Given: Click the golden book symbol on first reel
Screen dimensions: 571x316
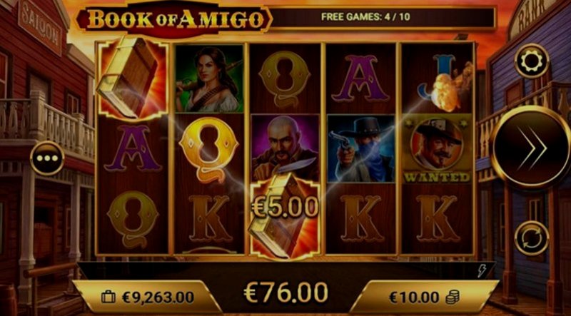Looking at the screenshot, I should 131,79.
